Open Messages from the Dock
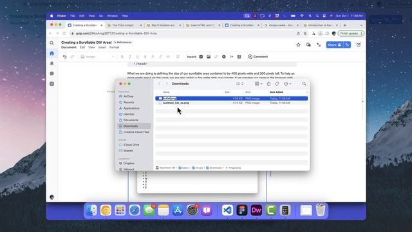 149,210
